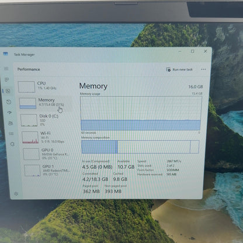Select GPU 1 AMD Radeon item
243x243 pixels.
(47, 171)
